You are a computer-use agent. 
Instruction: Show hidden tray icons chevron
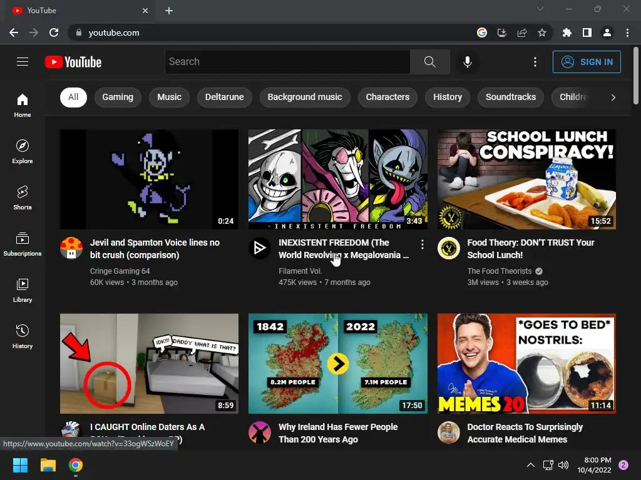[531, 465]
